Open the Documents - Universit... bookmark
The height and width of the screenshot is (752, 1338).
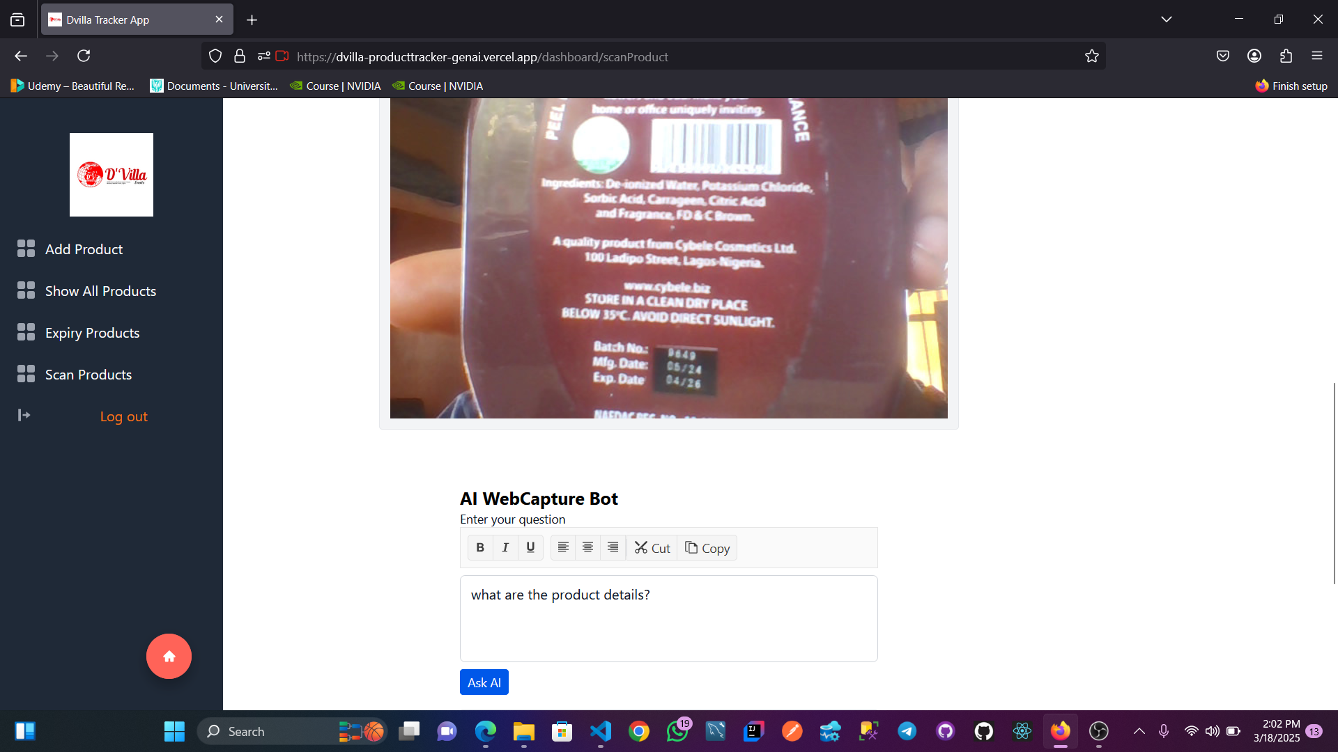[214, 86]
